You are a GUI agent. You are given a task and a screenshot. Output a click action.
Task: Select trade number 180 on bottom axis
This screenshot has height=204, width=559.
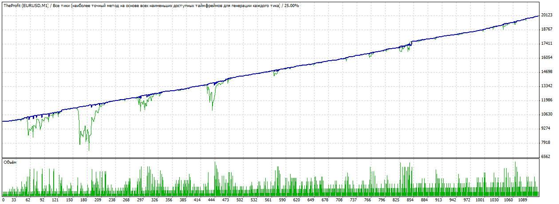click(x=83, y=200)
